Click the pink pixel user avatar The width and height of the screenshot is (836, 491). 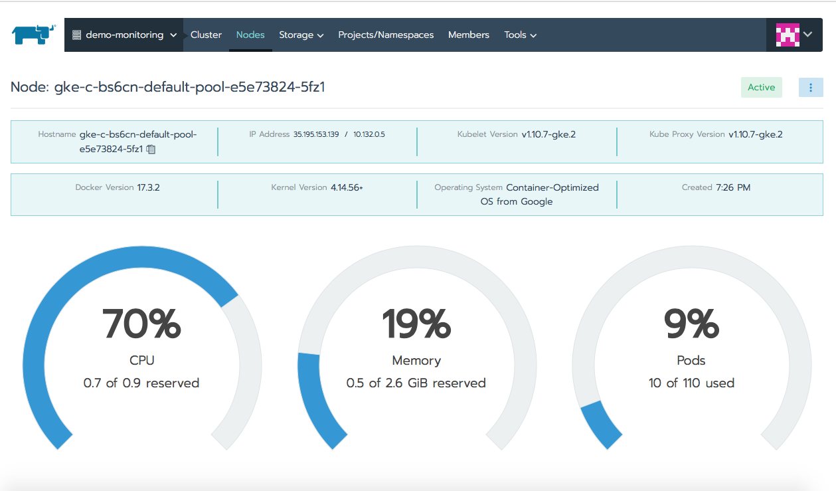pyautogui.click(x=788, y=35)
